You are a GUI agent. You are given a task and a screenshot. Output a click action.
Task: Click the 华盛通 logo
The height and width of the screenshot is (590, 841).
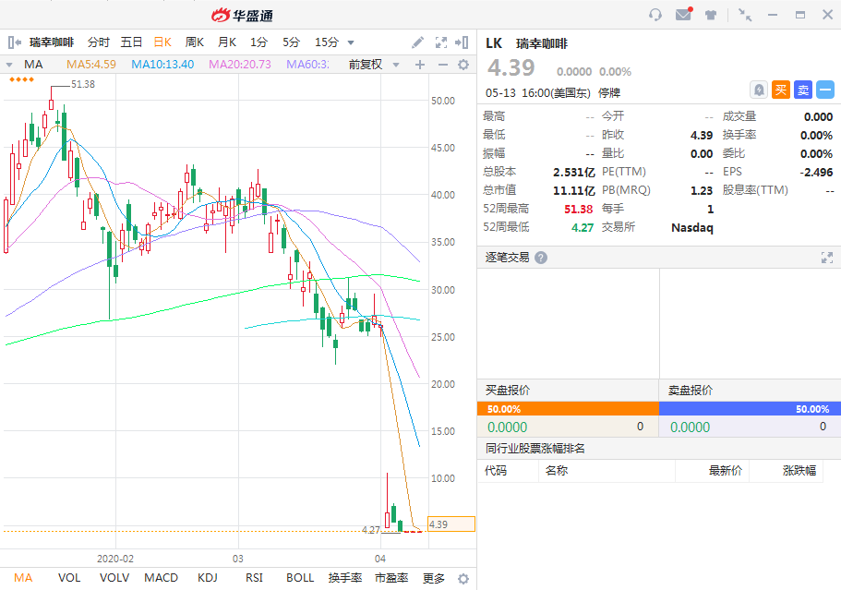coord(242,15)
